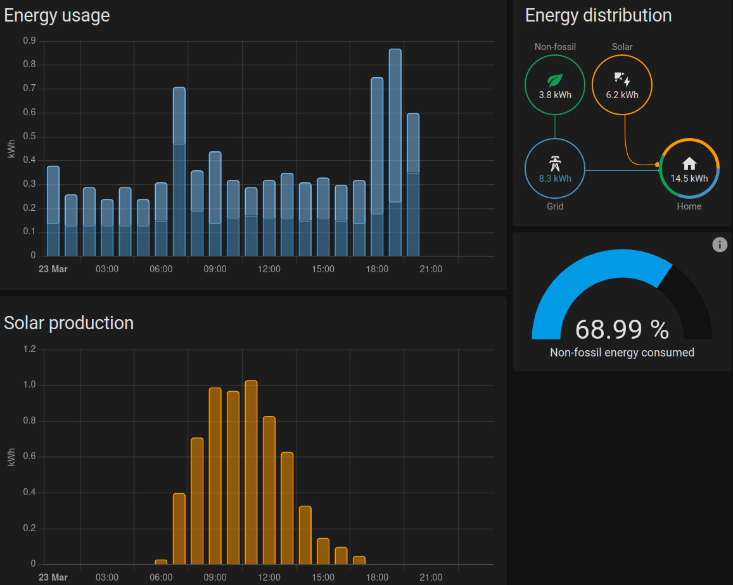
Task: Select the 6.2 kWh solar value
Action: [621, 95]
